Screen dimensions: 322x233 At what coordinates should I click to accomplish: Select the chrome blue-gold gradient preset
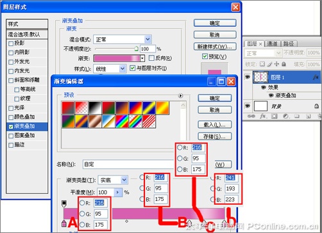point(108,121)
